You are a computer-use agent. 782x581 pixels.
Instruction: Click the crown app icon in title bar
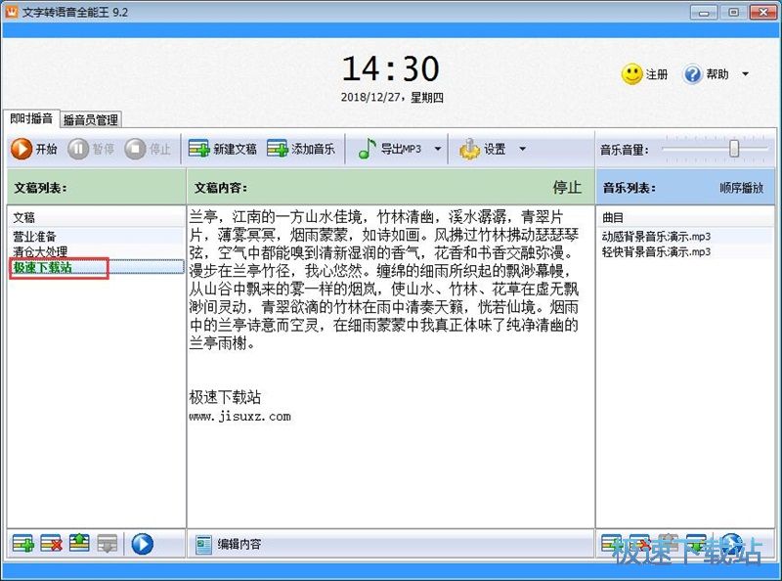[x=11, y=12]
